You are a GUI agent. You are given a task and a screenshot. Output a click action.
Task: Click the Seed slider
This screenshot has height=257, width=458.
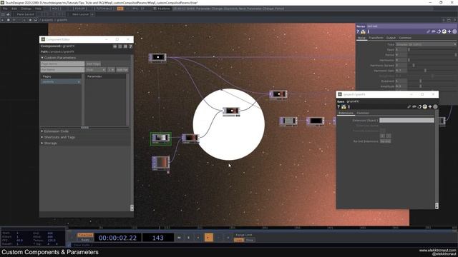click(432, 50)
